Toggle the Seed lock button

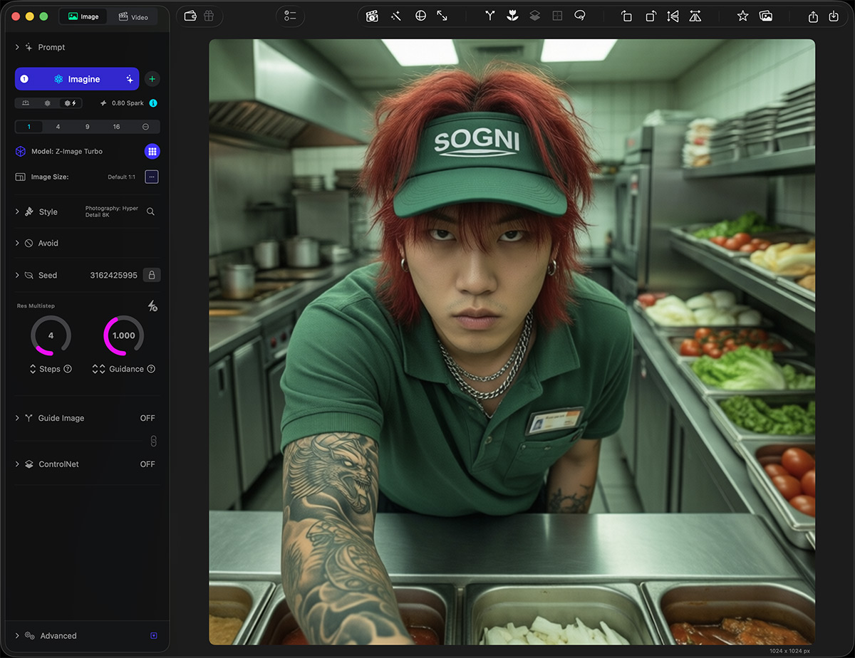point(151,275)
